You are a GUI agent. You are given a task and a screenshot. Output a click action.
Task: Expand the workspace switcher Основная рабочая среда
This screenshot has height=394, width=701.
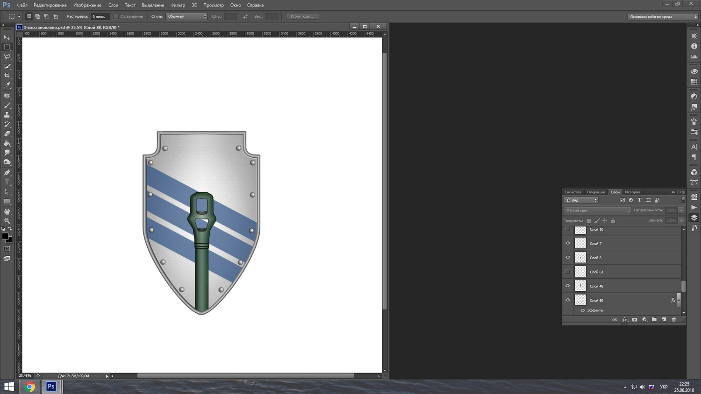click(662, 17)
